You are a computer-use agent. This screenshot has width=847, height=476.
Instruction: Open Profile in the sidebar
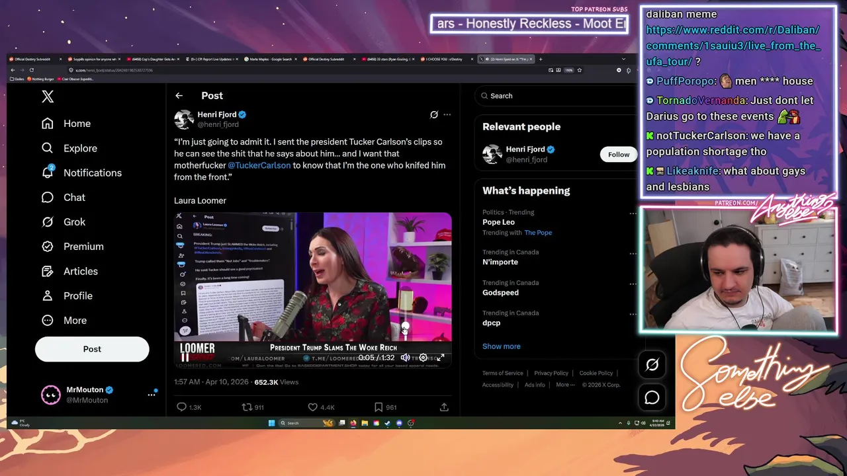(x=67, y=296)
